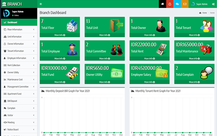This screenshot has height=136, width=217.
Task: Open the Super Admin header user menu
Action: [199, 4]
